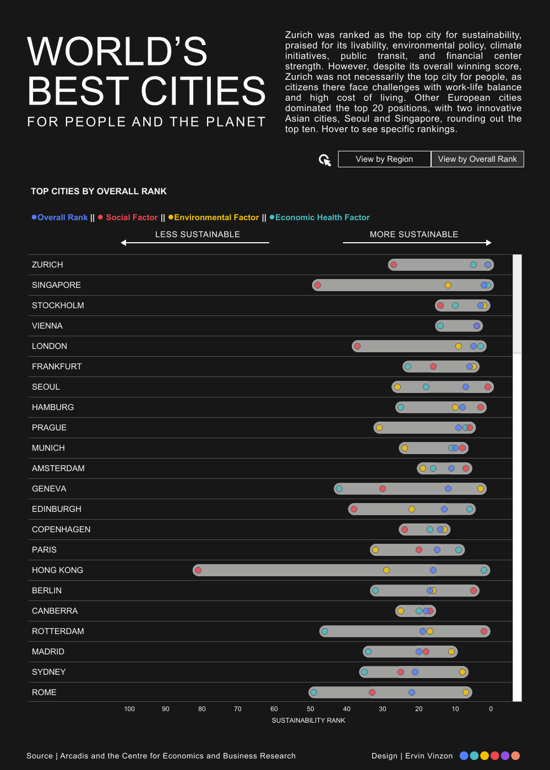Click Hong Kong's red social factor dot

[198, 570]
